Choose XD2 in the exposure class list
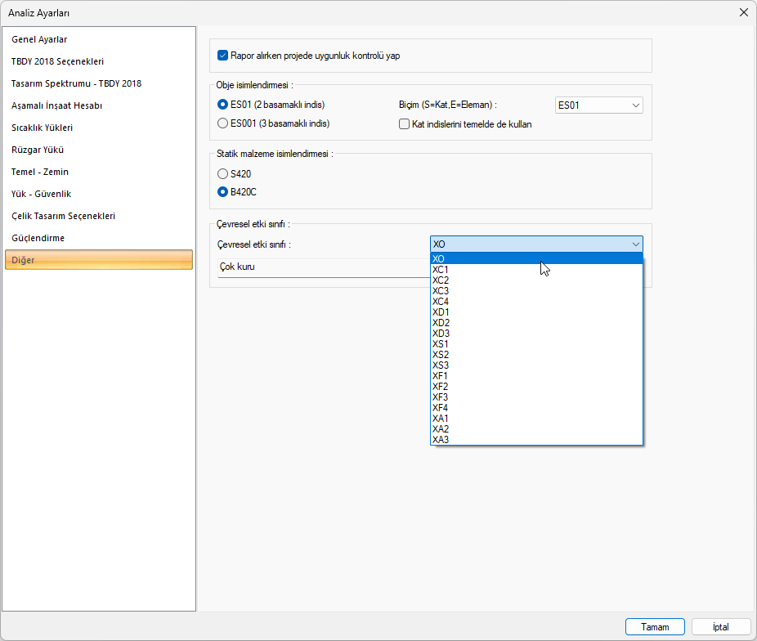 (x=441, y=322)
